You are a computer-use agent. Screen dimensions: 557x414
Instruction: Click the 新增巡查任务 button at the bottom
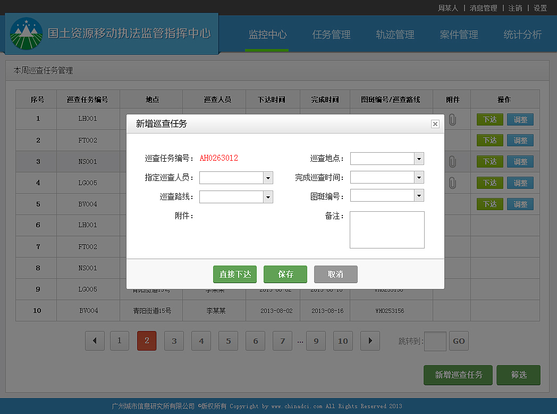click(458, 375)
